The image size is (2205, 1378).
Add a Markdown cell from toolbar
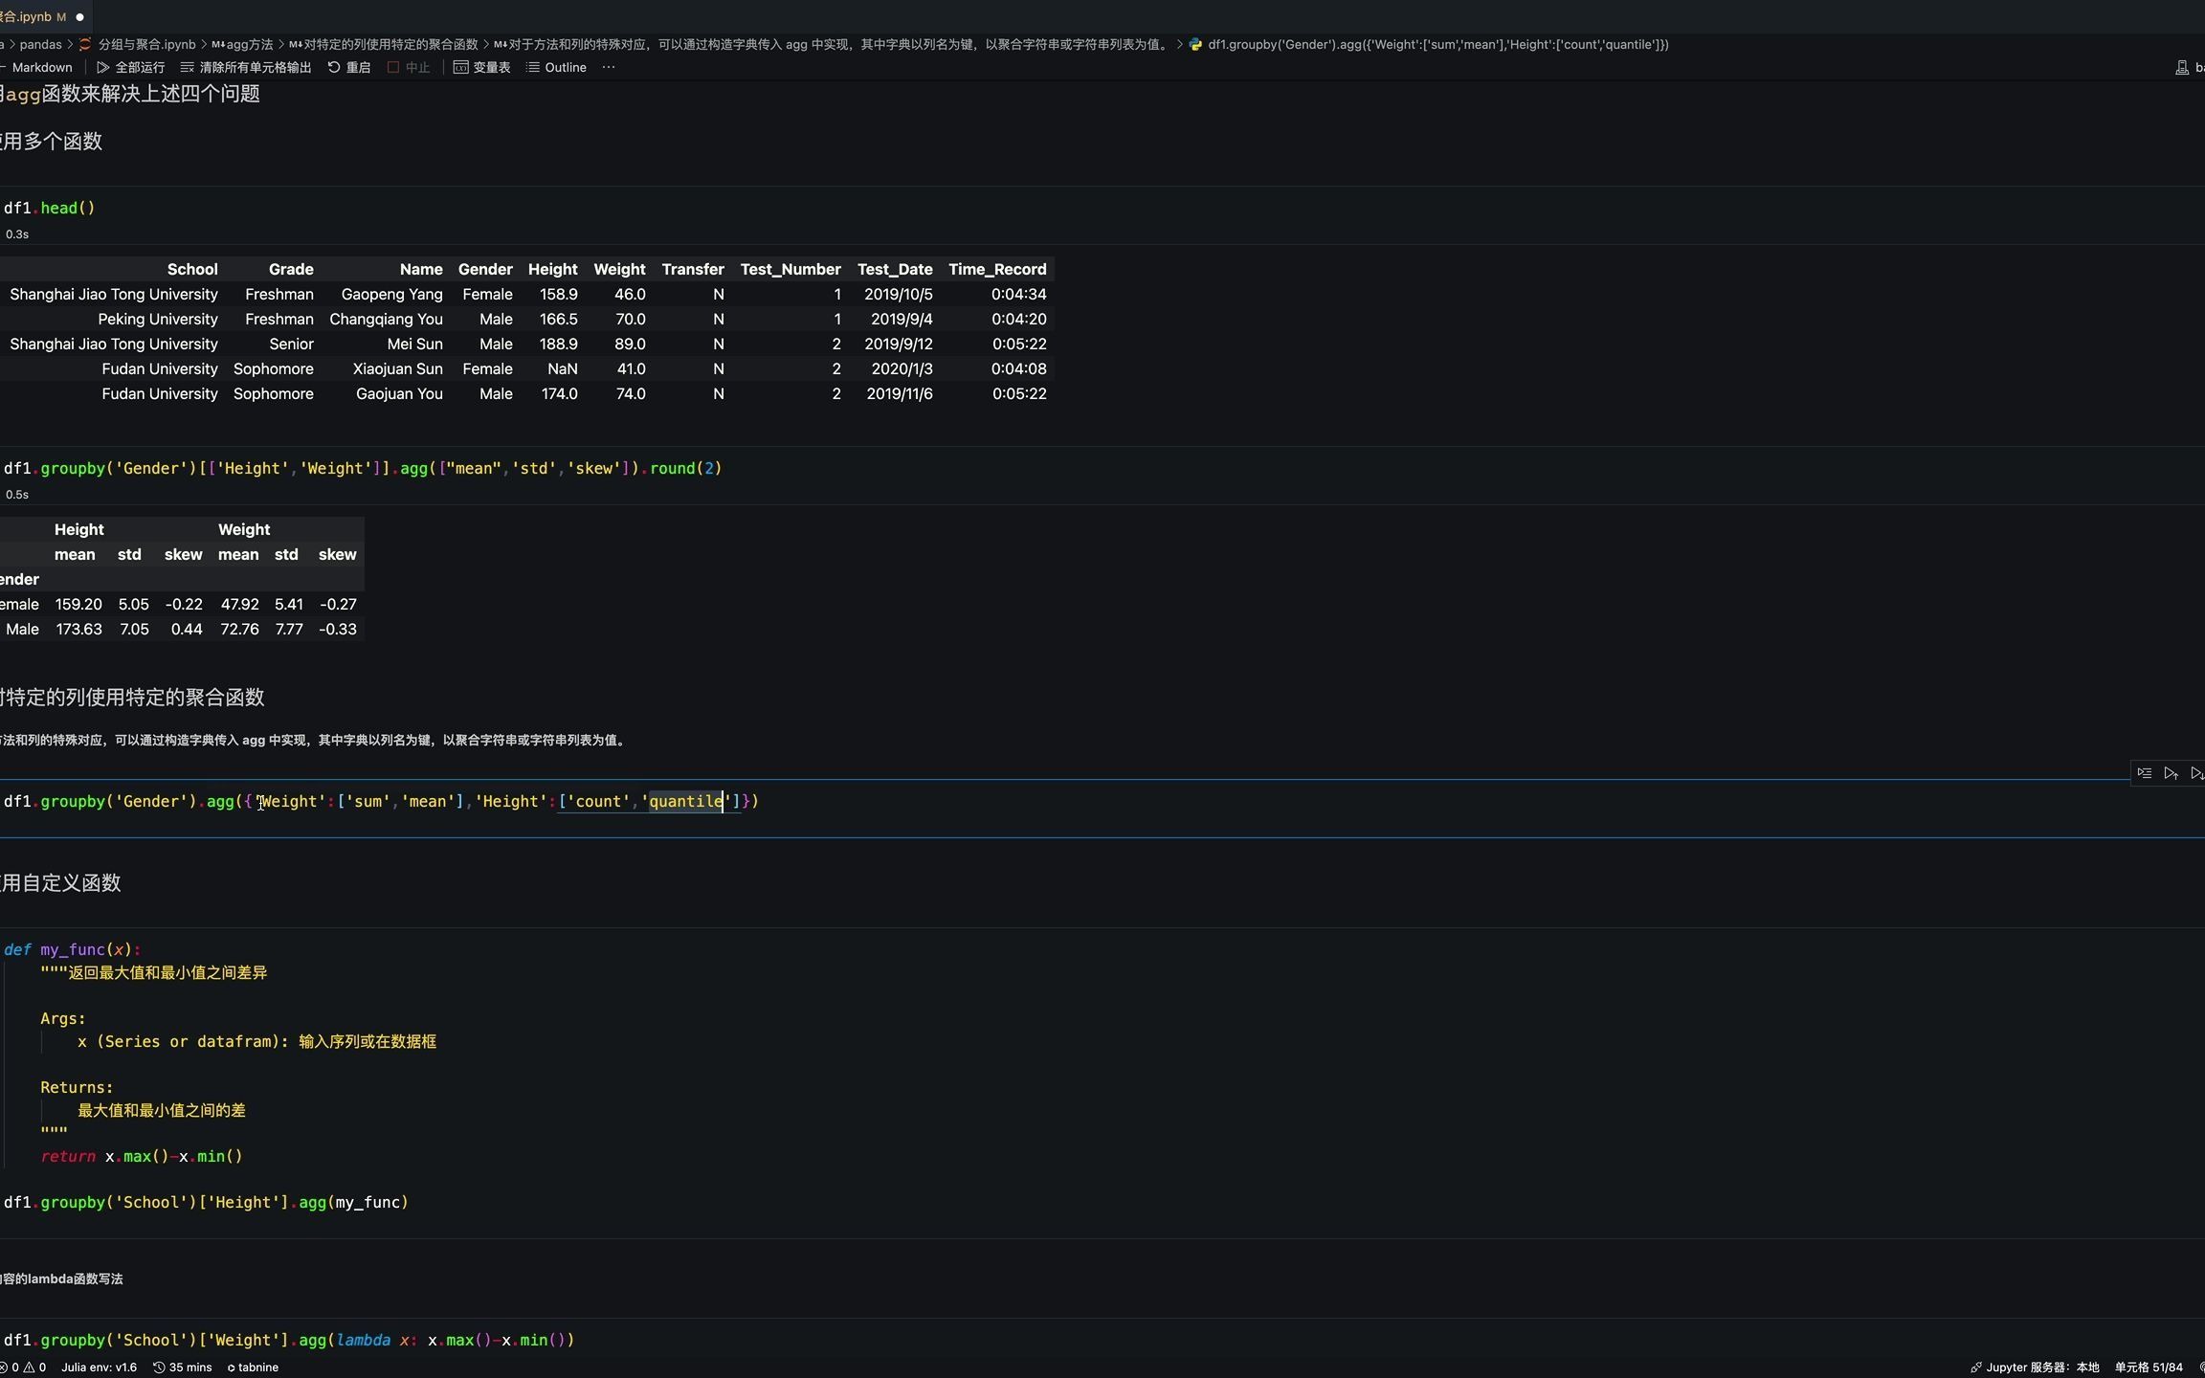click(x=38, y=67)
